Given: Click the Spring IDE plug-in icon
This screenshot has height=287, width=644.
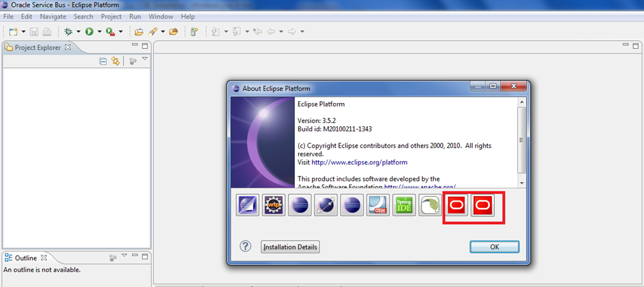Looking at the screenshot, I should pyautogui.click(x=404, y=205).
